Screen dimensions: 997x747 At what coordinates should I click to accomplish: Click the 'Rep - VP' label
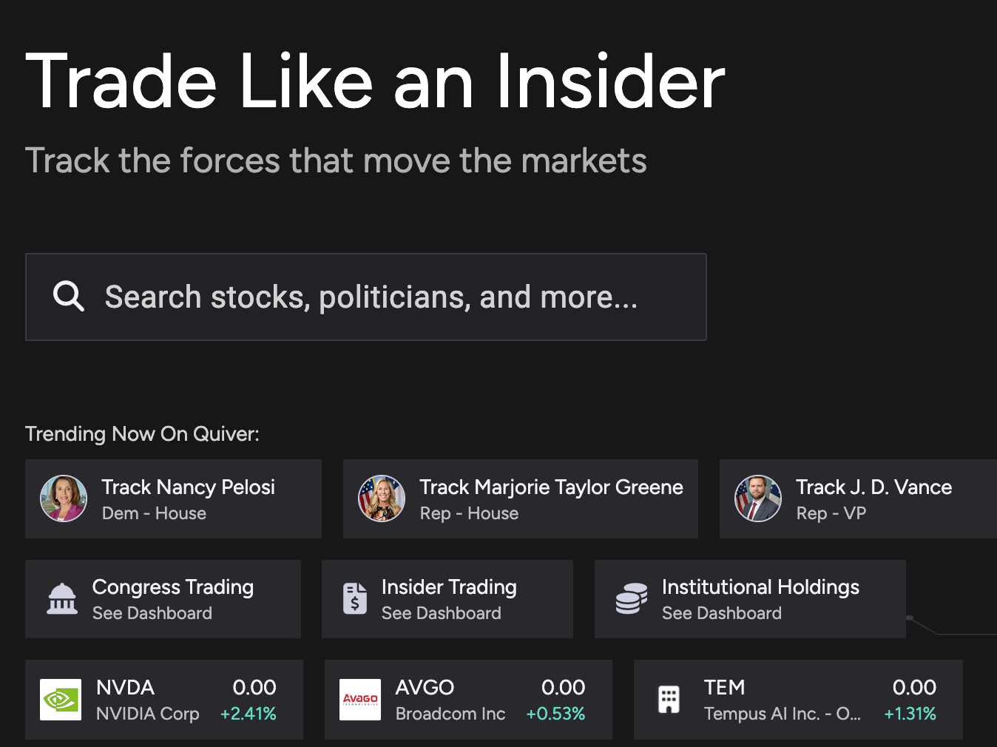(x=831, y=513)
